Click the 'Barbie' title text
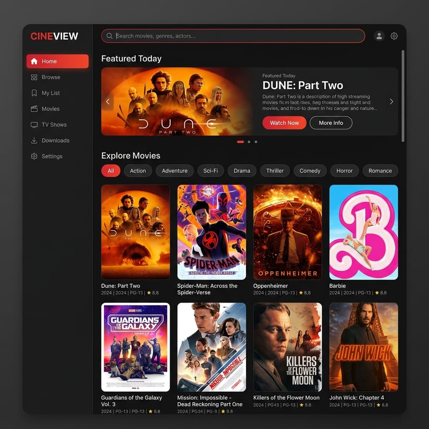Viewport: 429px width, 429px height. [338, 286]
